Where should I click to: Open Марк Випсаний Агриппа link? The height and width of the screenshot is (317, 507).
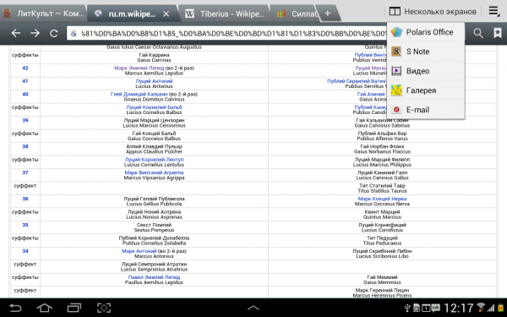point(155,172)
